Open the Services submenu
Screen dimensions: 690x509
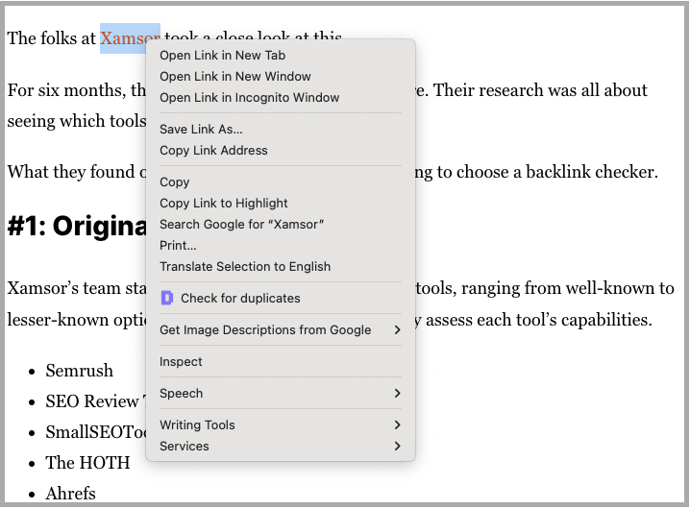point(281,446)
